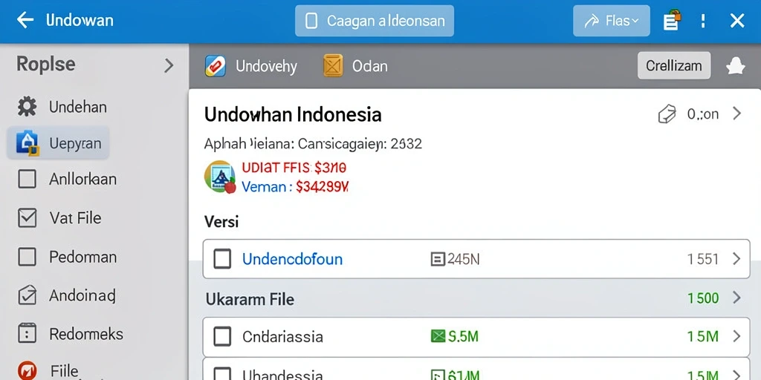Toggle the Anllorkaan checkbox
The image size is (761, 380).
coord(27,179)
